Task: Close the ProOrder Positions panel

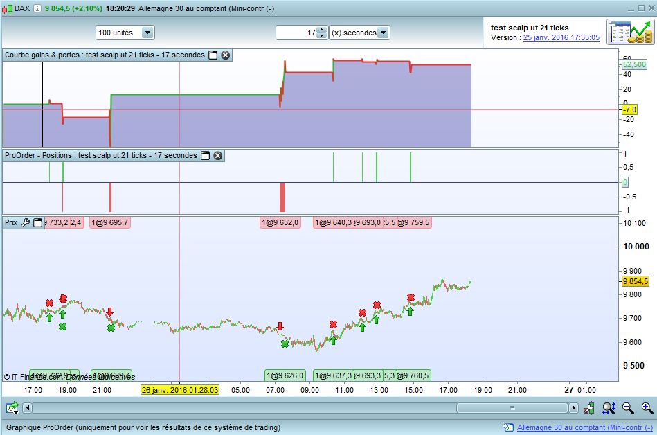Action: click(x=217, y=156)
